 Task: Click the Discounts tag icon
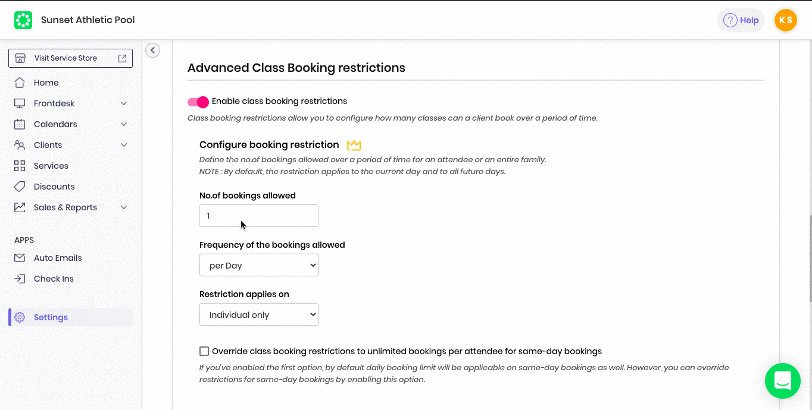(x=20, y=187)
